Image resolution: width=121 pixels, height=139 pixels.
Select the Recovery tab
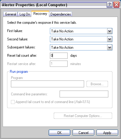(x=40, y=14)
